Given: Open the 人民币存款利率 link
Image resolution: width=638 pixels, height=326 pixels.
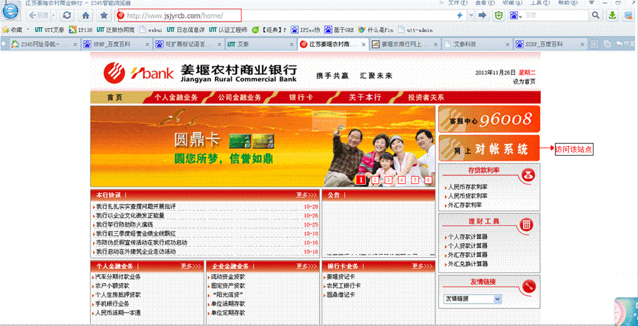Looking at the screenshot, I should click(468, 187).
